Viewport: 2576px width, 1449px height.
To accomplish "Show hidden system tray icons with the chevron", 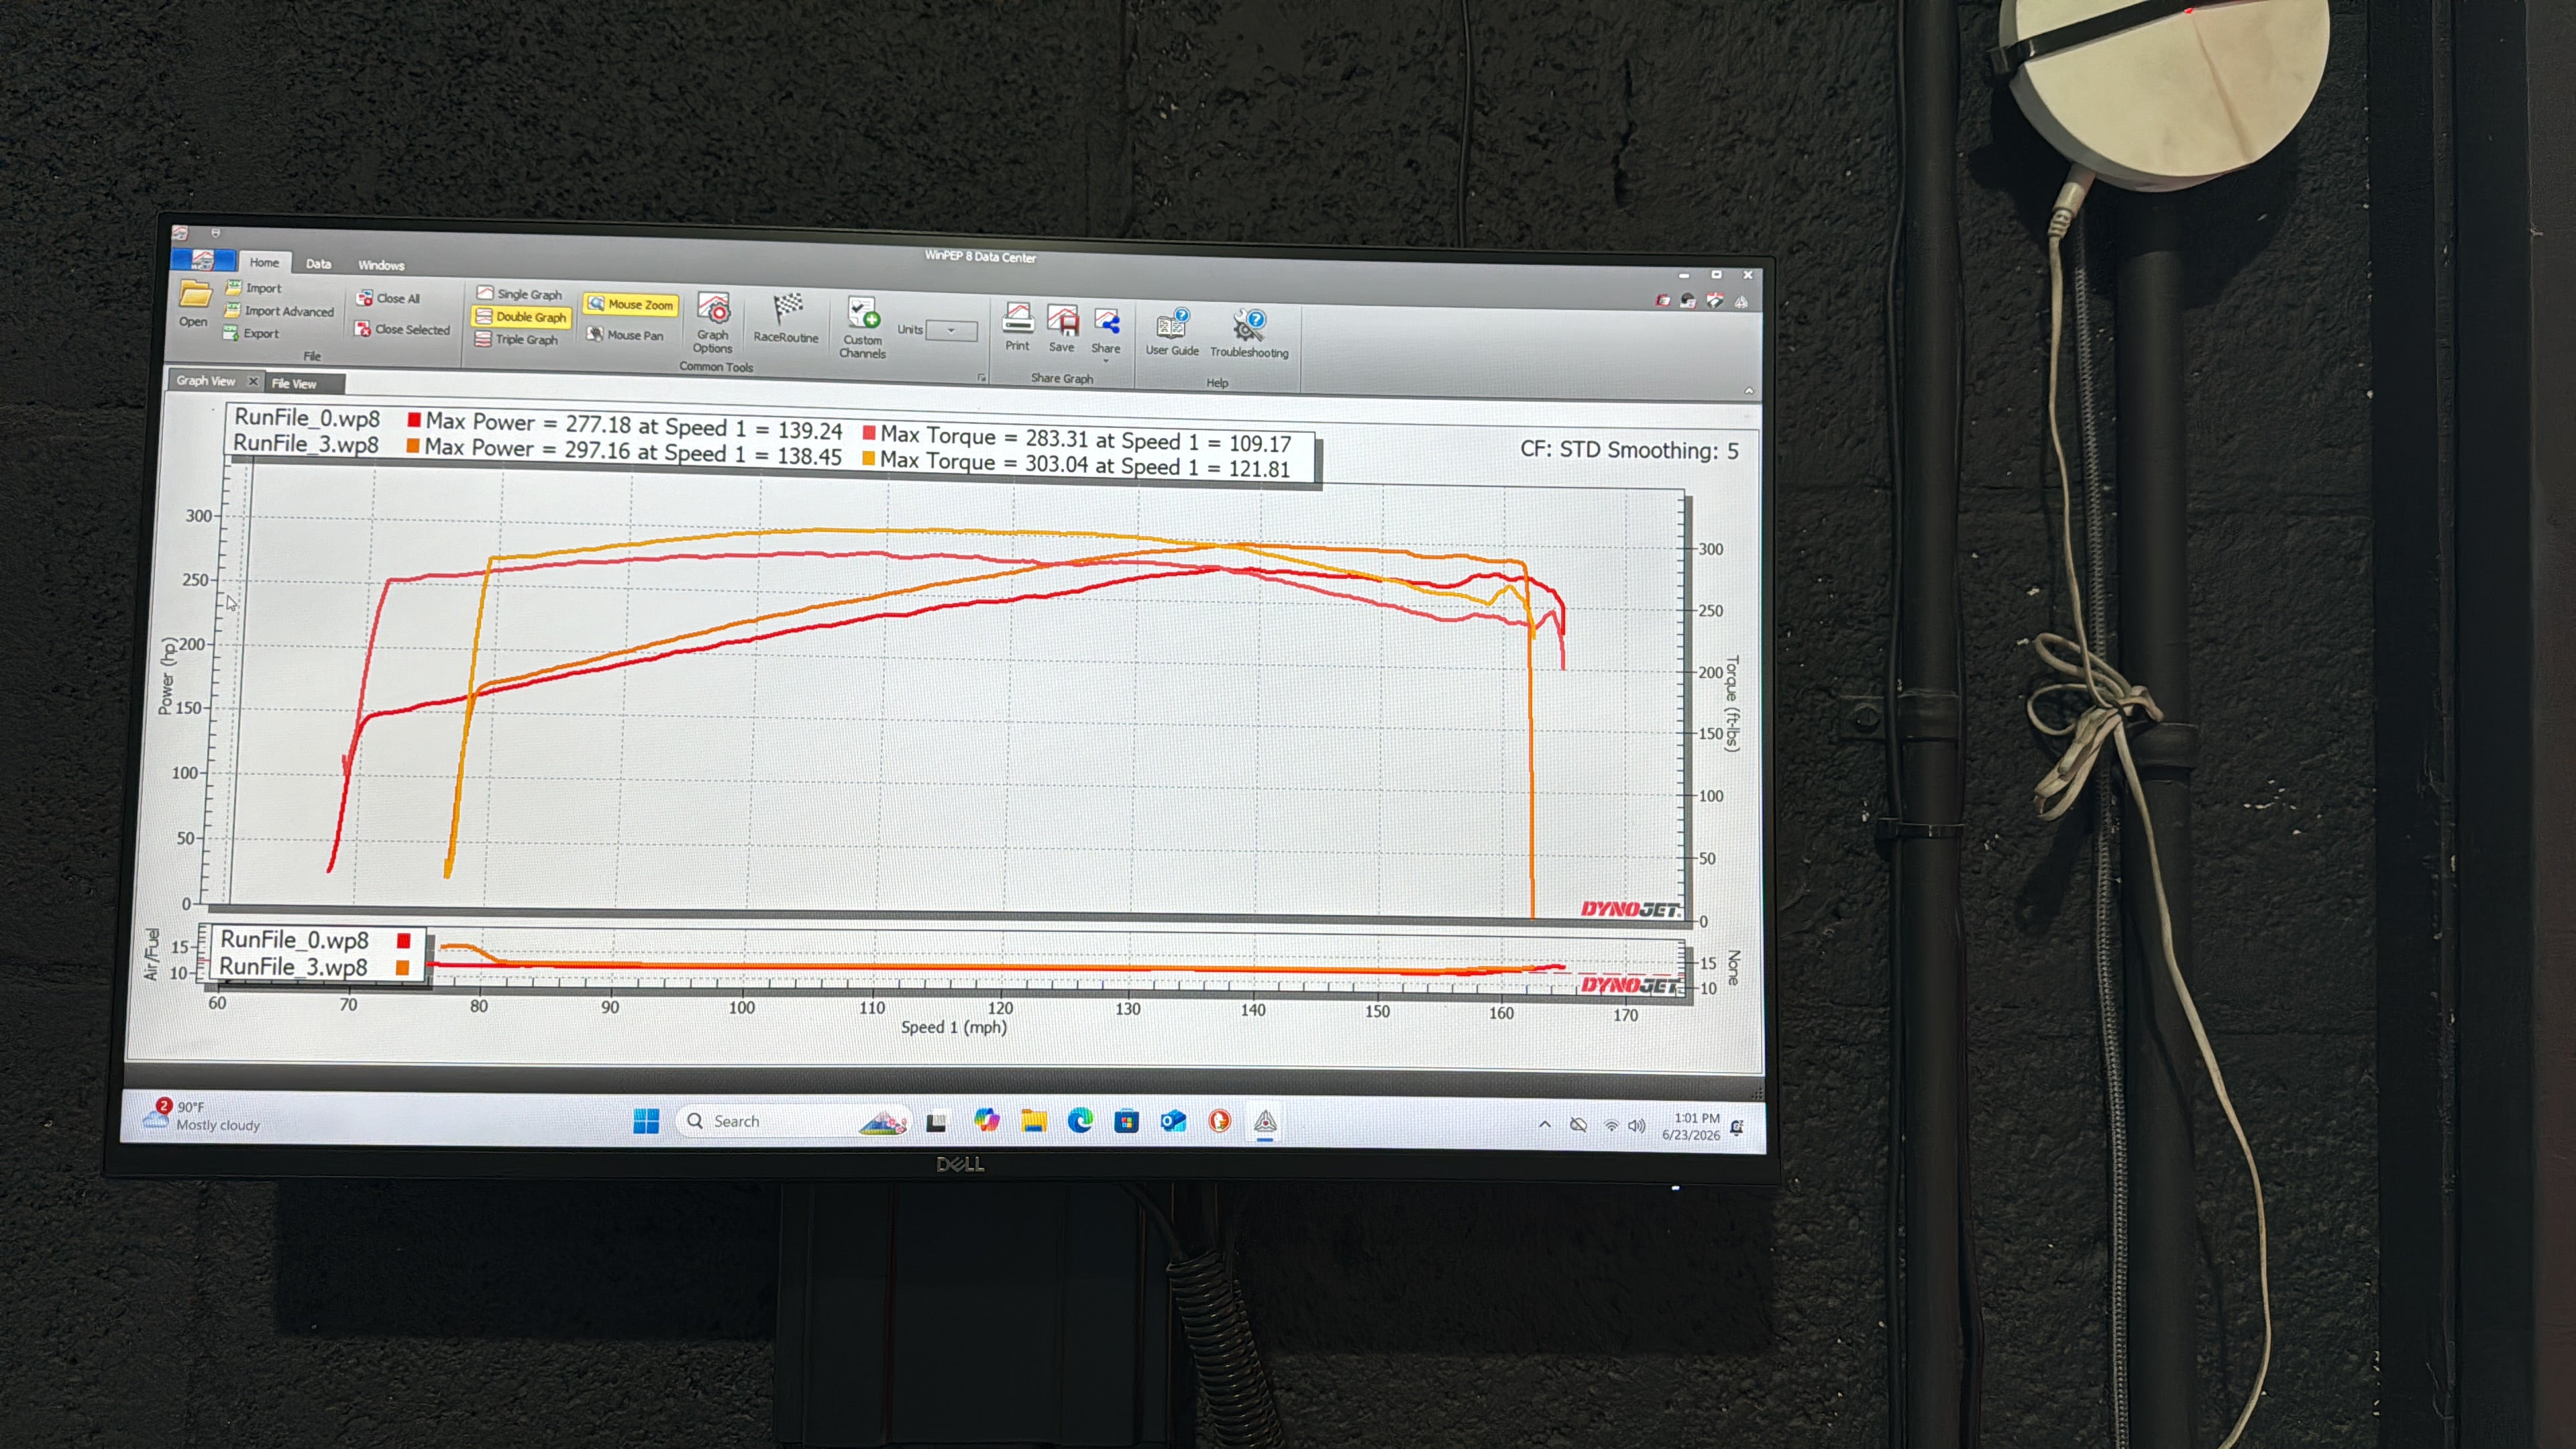I will click(1545, 1125).
